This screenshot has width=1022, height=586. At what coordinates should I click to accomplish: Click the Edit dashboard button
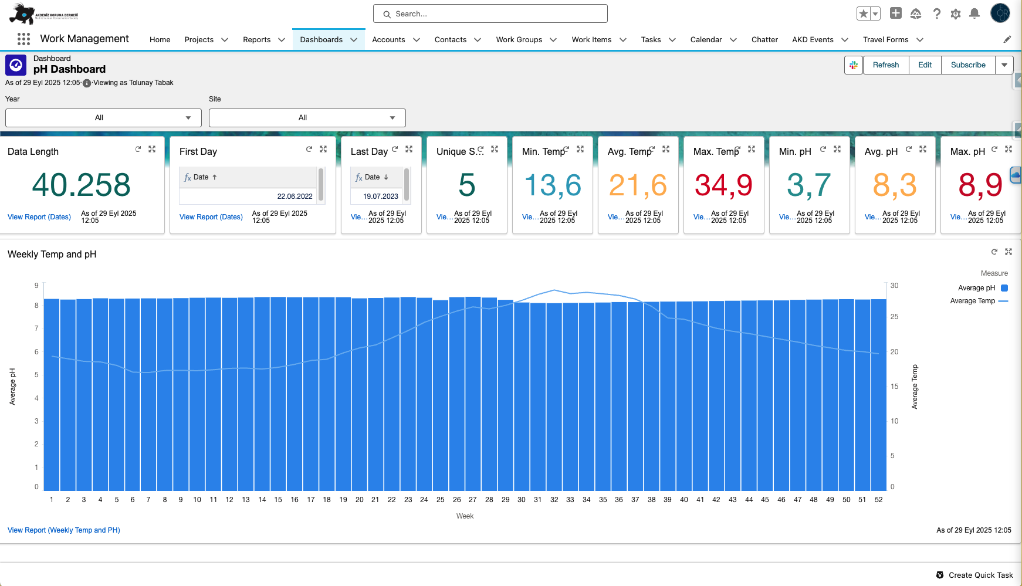pyautogui.click(x=925, y=65)
